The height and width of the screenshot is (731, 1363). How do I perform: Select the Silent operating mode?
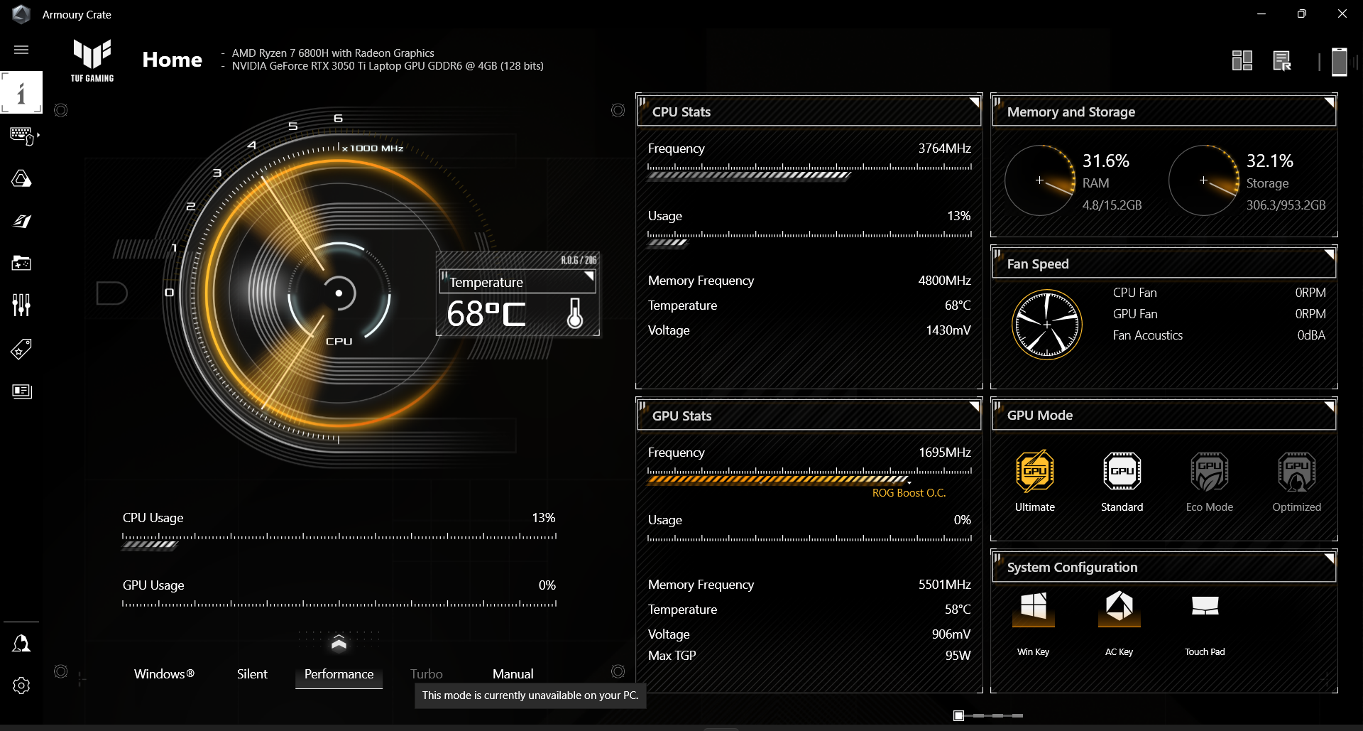pos(252,674)
